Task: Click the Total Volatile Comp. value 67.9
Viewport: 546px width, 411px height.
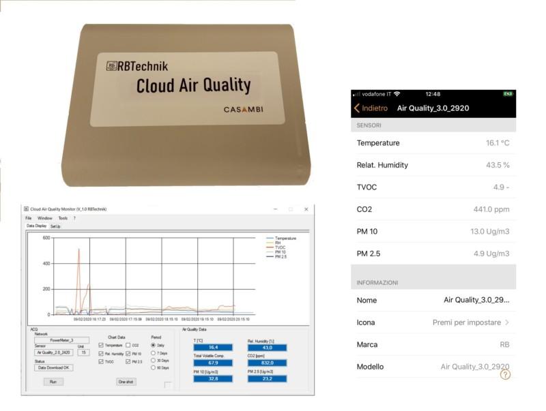Action: point(213,363)
